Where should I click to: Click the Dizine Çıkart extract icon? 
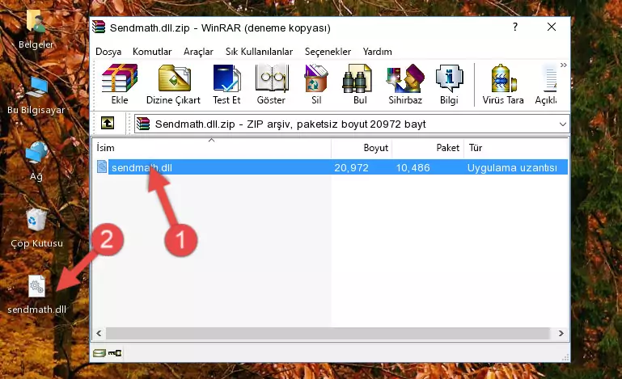click(x=173, y=84)
